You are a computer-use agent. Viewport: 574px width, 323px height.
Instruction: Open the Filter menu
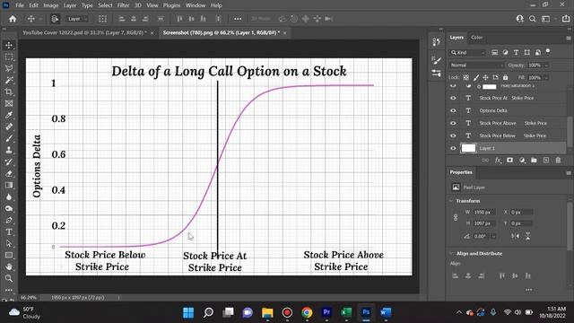[124, 5]
